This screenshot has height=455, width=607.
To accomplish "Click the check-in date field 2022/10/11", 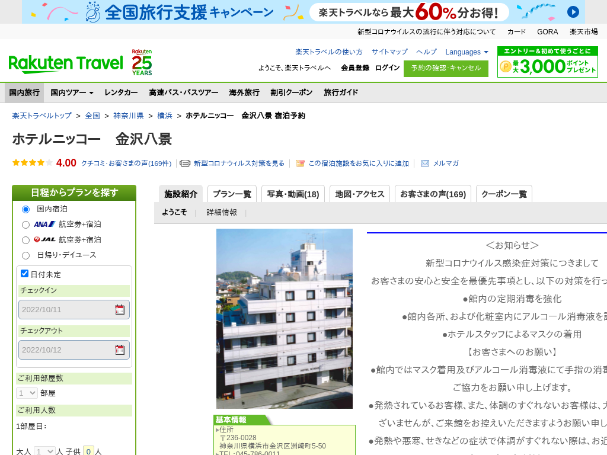I will pos(74,309).
